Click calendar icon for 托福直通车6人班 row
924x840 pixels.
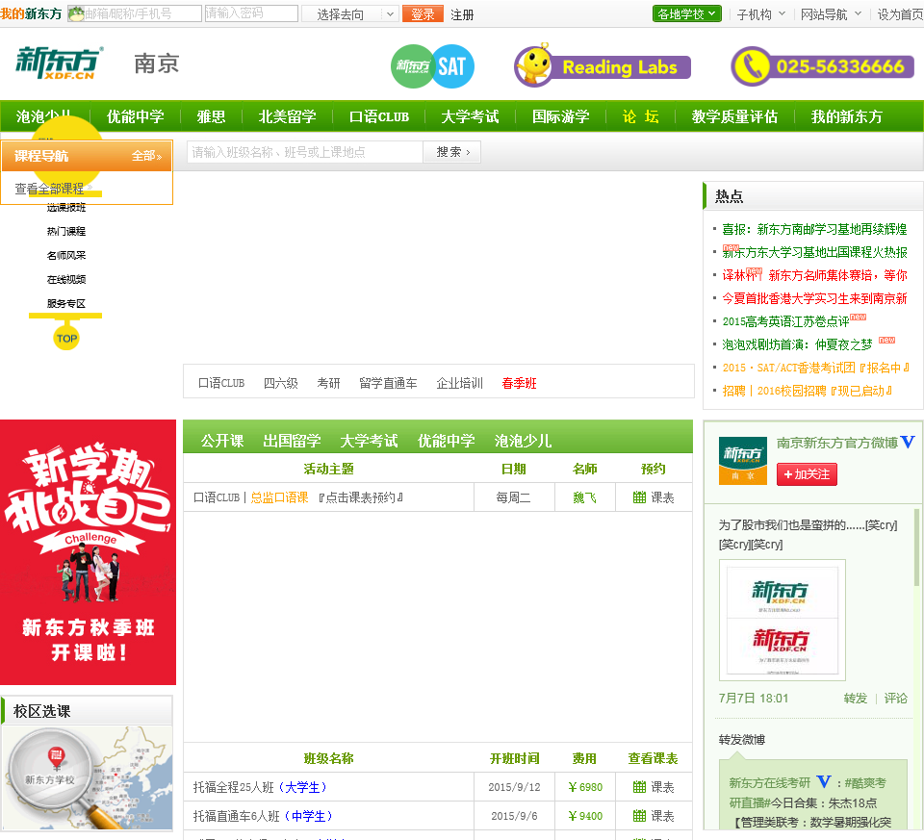coord(639,816)
